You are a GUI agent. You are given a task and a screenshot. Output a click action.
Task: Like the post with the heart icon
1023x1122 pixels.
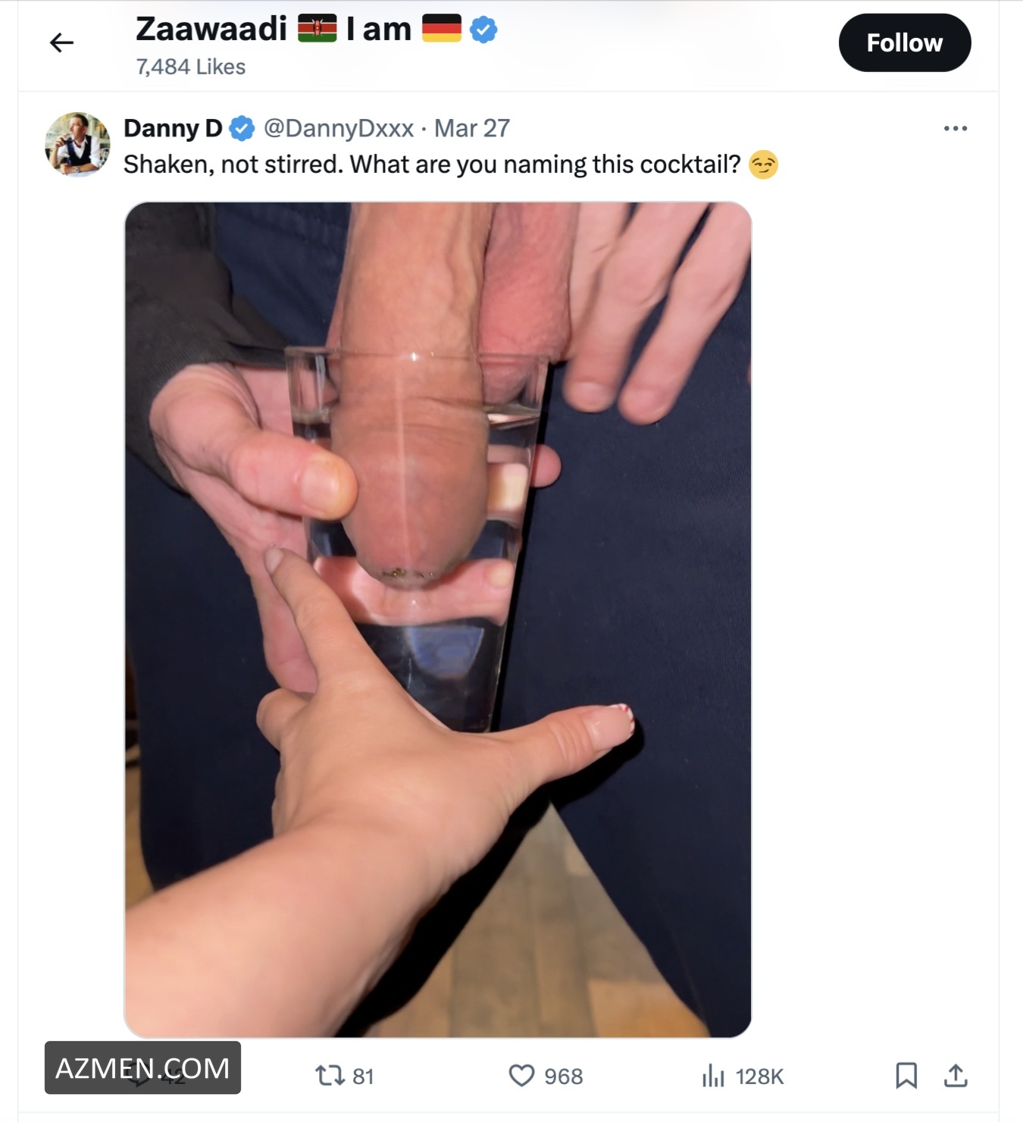pos(521,1075)
